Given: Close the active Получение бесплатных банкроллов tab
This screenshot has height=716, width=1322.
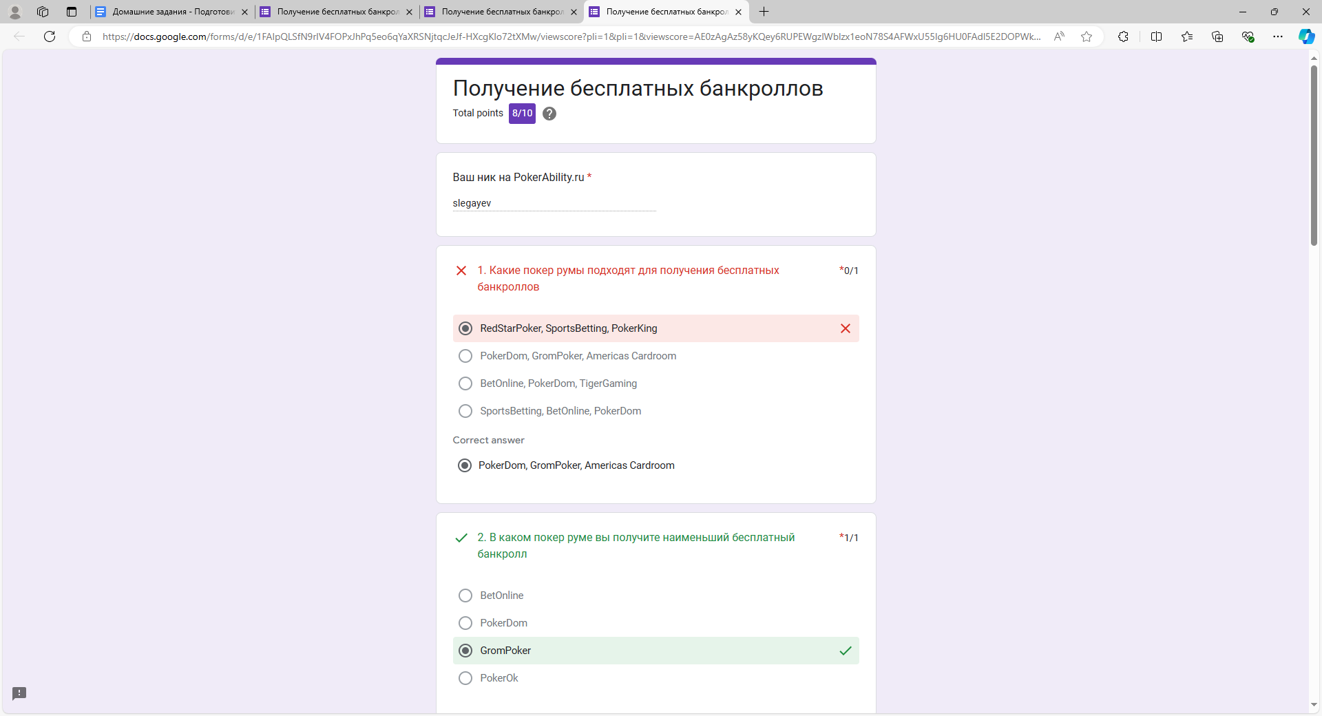Looking at the screenshot, I should [x=738, y=12].
